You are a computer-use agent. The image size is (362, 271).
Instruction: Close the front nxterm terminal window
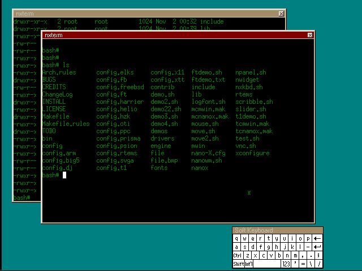309,35
